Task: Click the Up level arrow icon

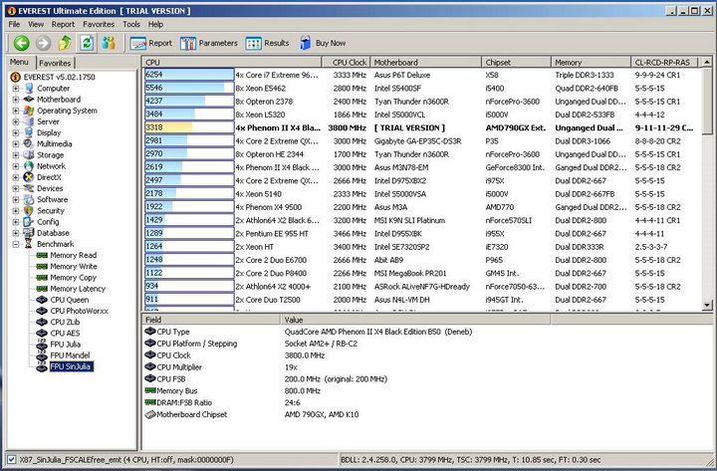Action: [x=65, y=43]
